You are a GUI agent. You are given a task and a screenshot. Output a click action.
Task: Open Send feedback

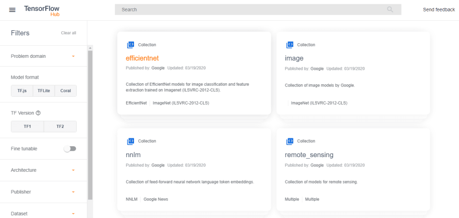439,10
